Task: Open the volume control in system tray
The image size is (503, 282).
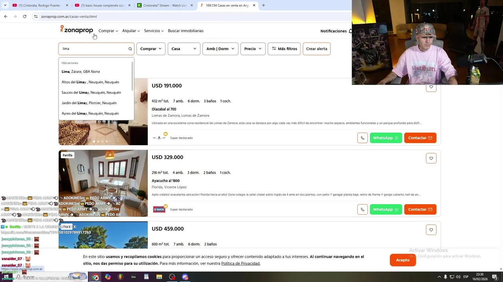Action: point(458,277)
